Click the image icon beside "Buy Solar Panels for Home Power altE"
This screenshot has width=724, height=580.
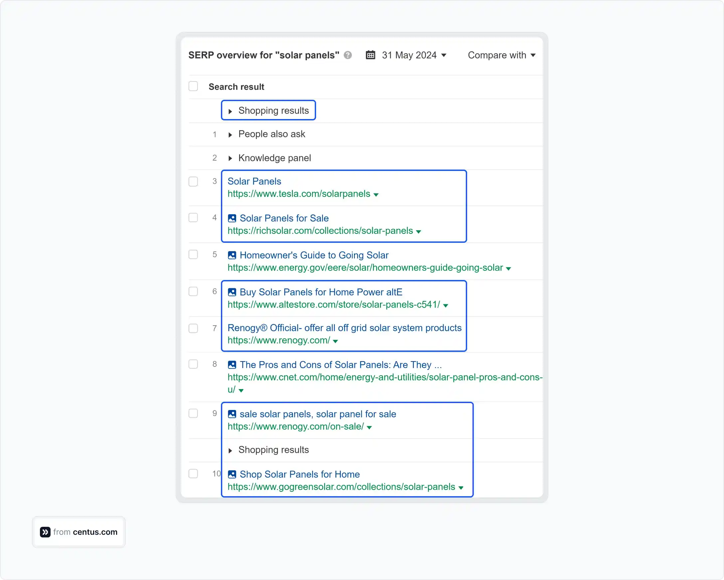click(x=232, y=292)
